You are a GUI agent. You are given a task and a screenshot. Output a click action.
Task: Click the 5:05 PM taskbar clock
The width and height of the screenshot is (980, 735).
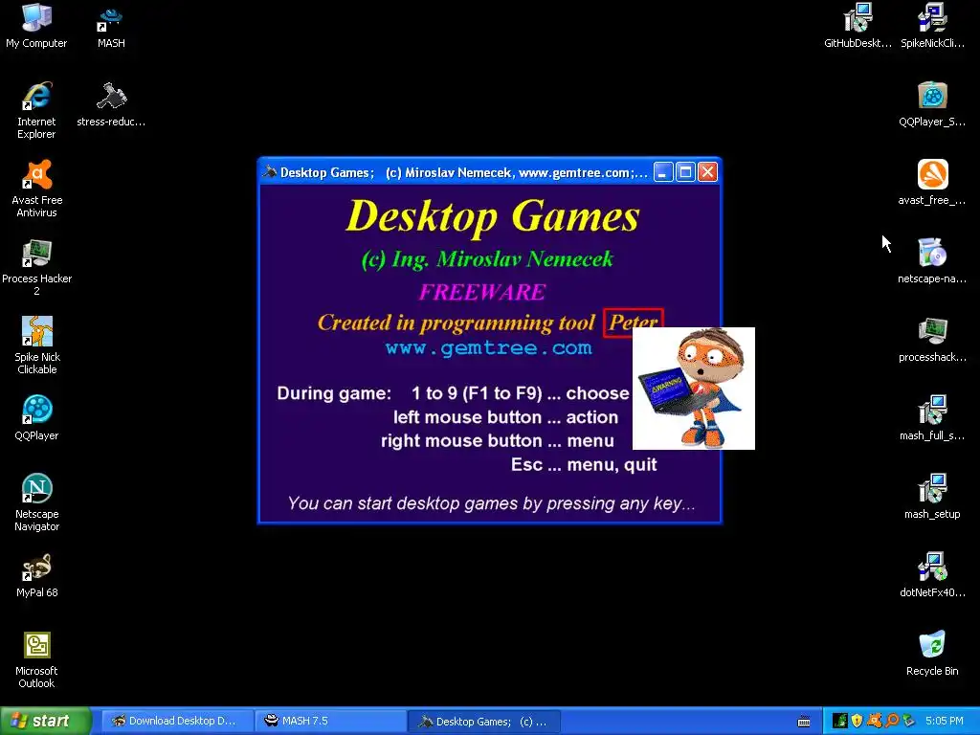point(945,722)
